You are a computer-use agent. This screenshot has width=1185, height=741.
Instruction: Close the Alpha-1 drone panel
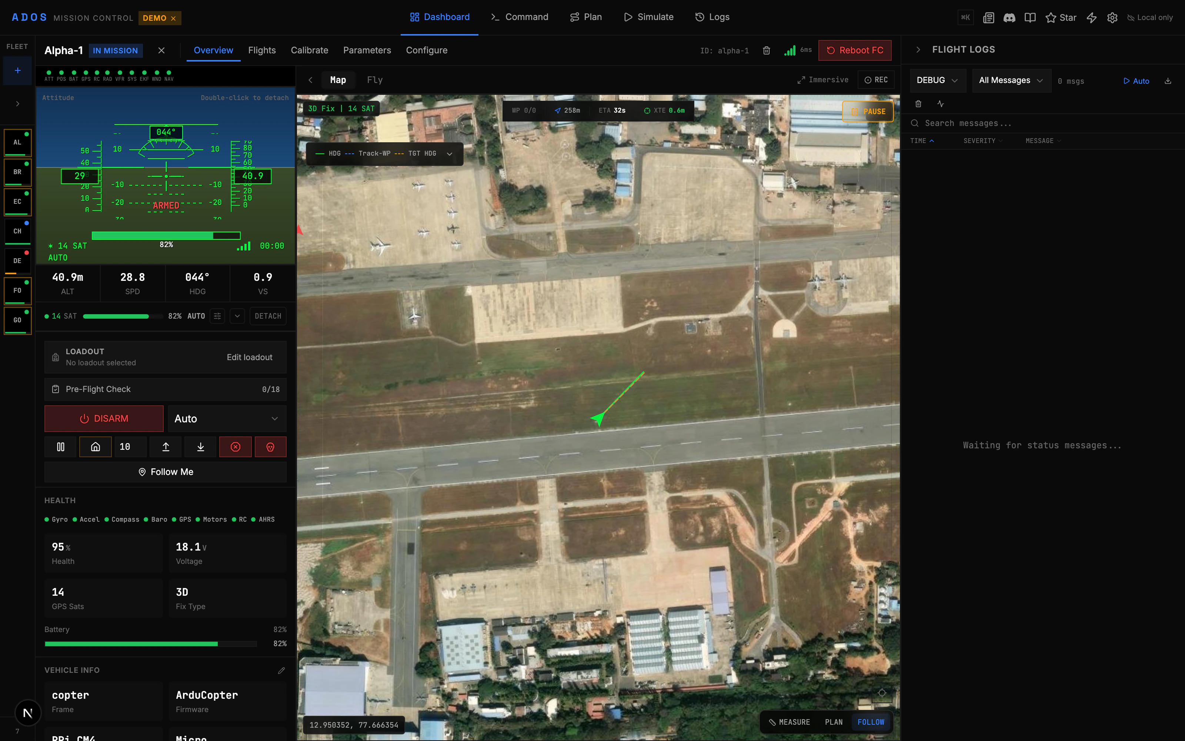click(161, 50)
